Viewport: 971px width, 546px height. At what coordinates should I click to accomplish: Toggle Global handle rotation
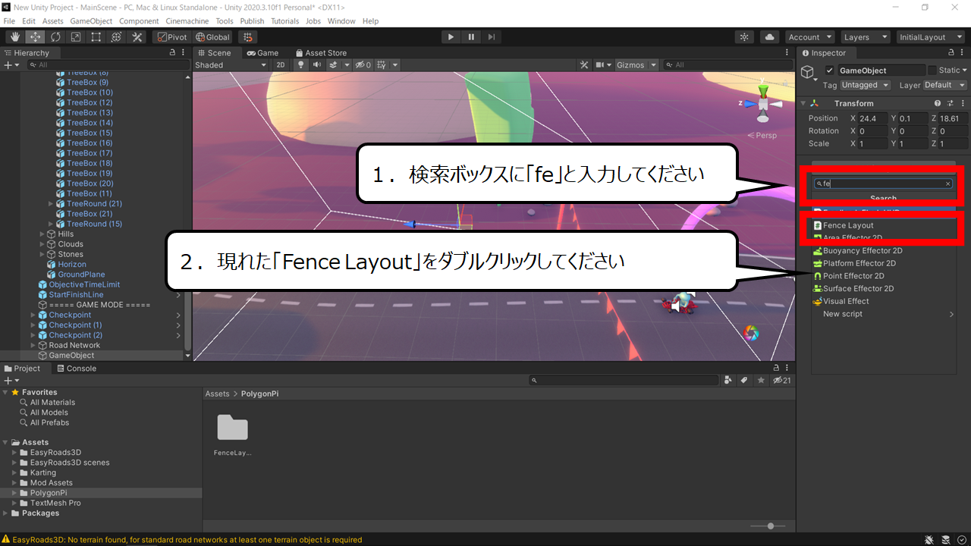pos(212,37)
